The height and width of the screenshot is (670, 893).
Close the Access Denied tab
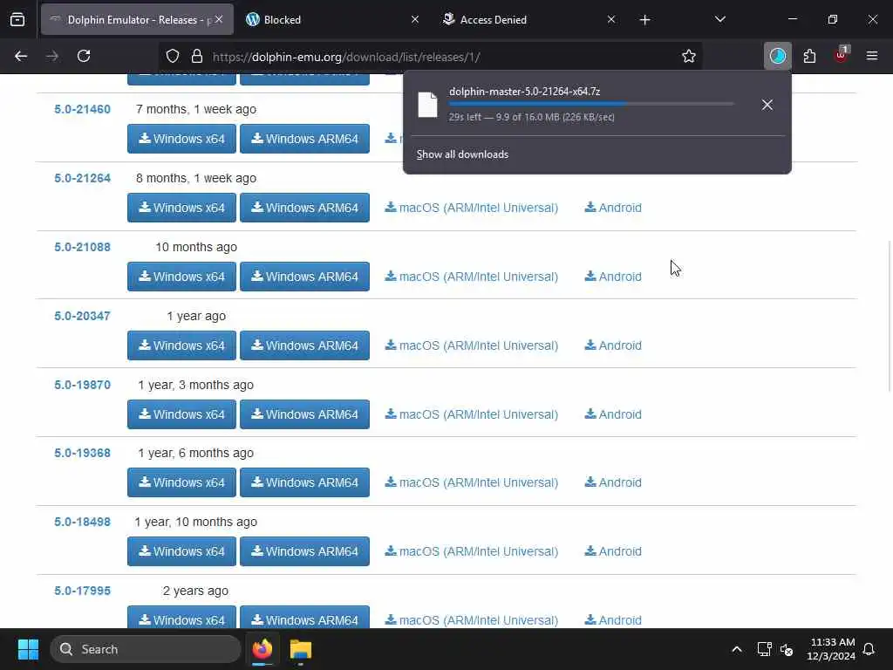tap(611, 19)
